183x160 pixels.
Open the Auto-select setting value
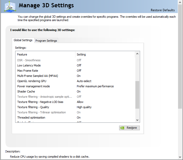click(84, 81)
